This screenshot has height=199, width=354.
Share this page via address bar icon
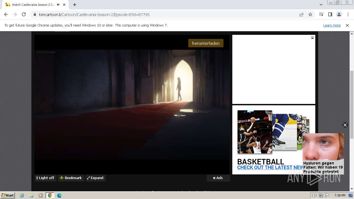point(301,14)
